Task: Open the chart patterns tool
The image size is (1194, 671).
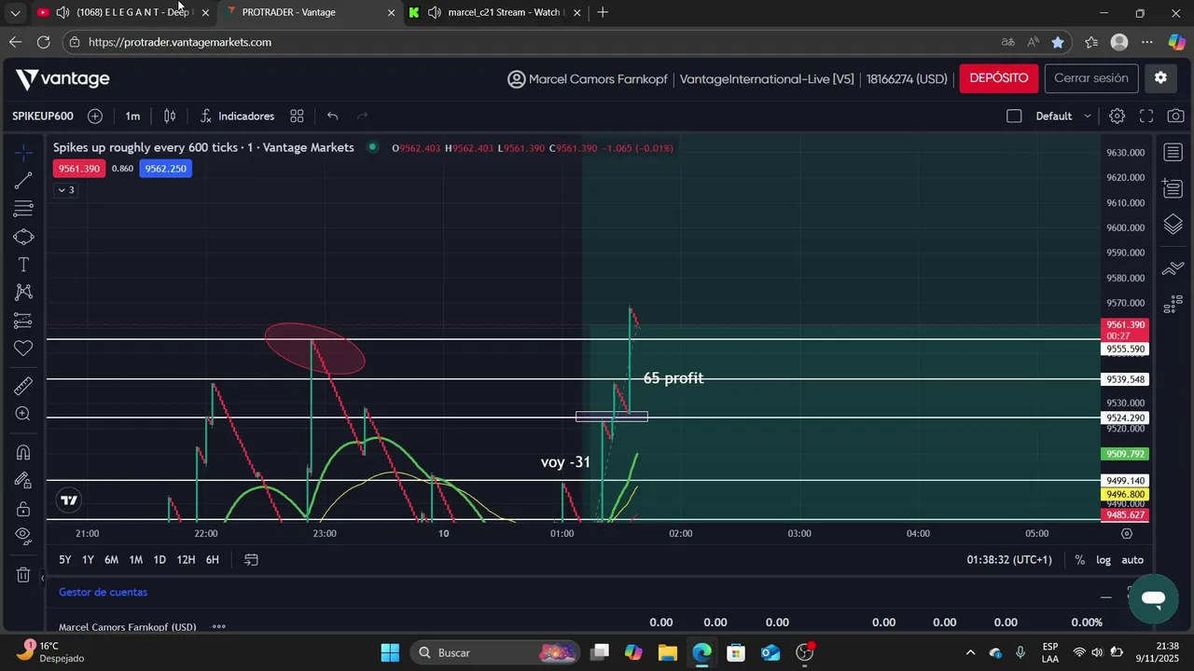Action: click(23, 293)
